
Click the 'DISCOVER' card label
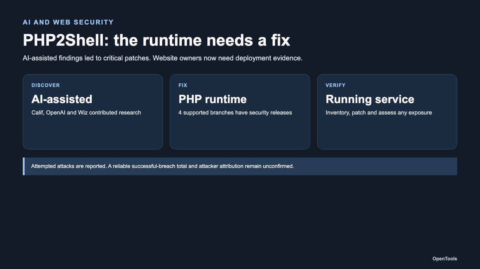[x=46, y=85]
